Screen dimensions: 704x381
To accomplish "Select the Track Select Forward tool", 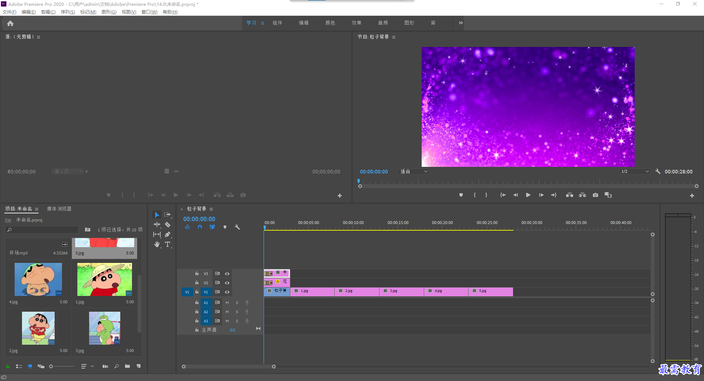I will point(168,215).
